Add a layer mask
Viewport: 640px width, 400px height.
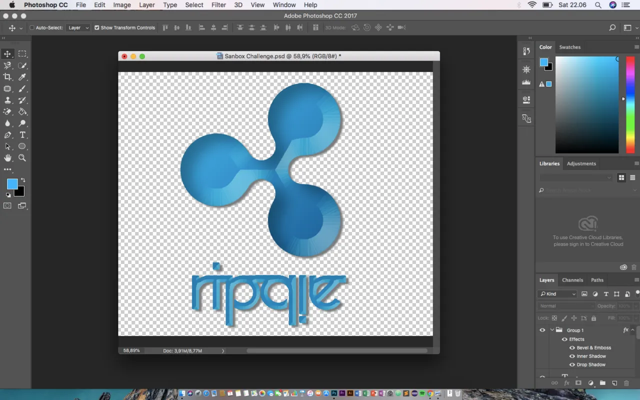click(x=578, y=383)
